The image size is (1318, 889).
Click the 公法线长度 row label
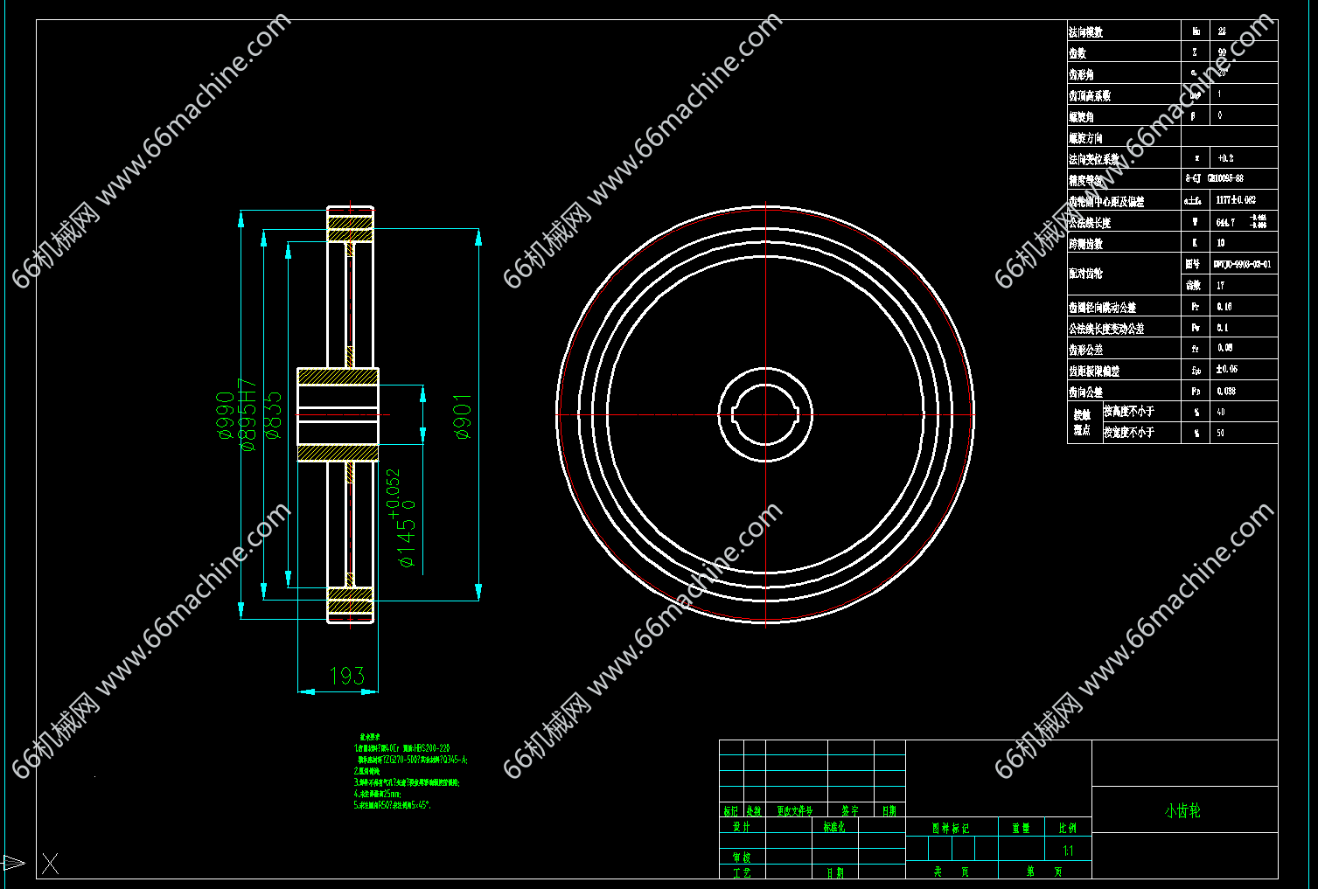tap(1090, 222)
